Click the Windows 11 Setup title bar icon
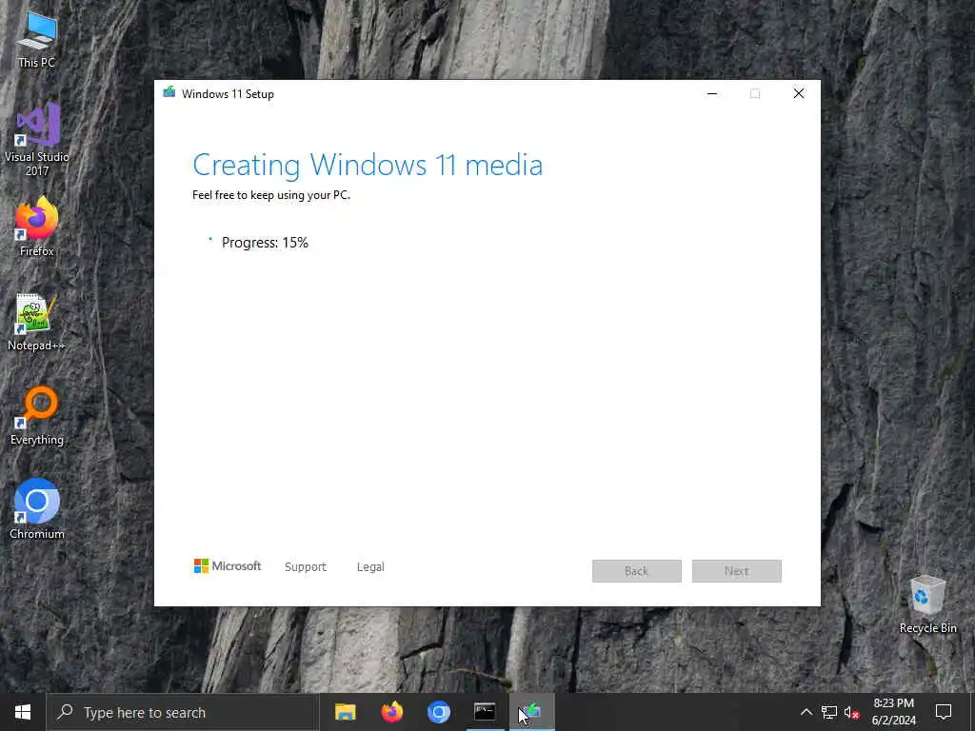The image size is (975, 731). pos(169,93)
